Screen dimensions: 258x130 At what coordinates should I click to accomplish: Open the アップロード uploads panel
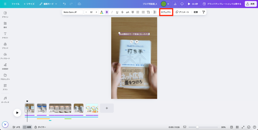pyautogui.click(x=5, y=56)
